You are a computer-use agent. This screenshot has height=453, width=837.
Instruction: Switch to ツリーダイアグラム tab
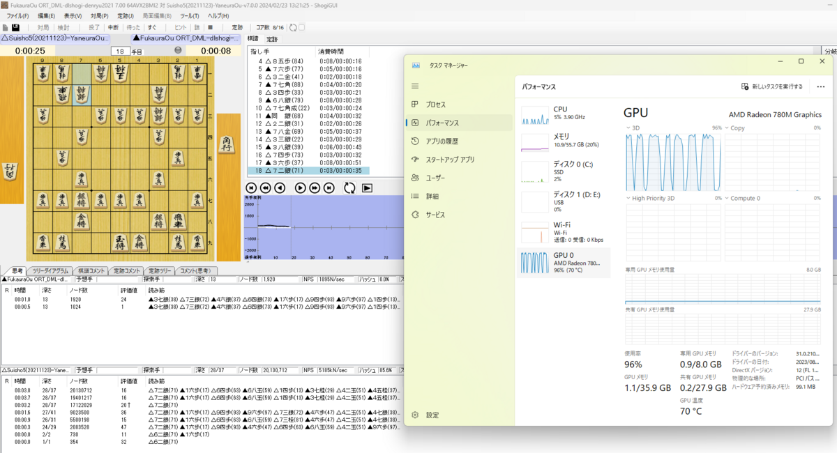pyautogui.click(x=51, y=270)
